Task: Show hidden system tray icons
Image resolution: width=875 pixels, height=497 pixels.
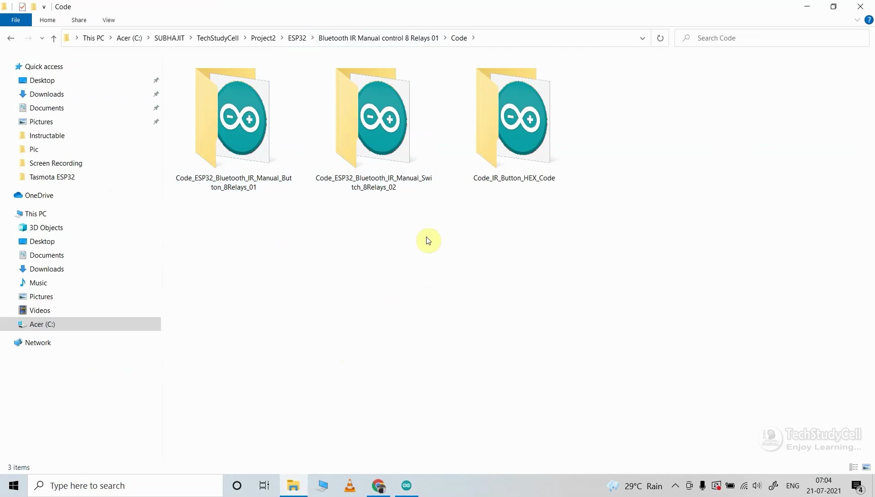Action: 675,486
